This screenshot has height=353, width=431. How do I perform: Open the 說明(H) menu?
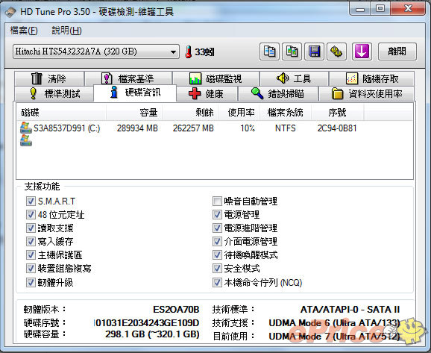pos(66,31)
